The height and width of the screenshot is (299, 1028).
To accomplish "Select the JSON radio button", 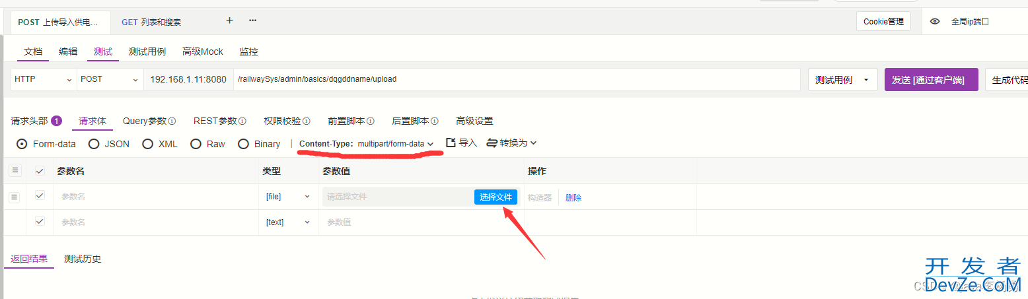I will [94, 144].
